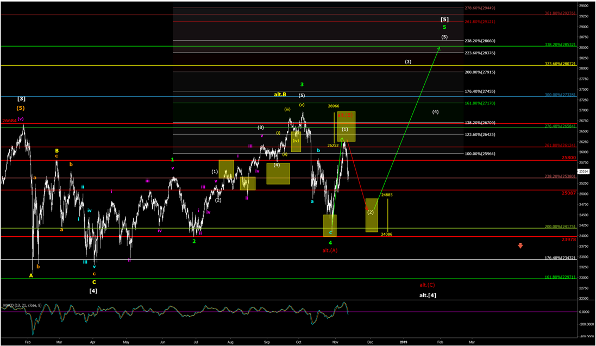Click the red downward arrow marker
Screen dimensions: 596x346
(x=520, y=246)
